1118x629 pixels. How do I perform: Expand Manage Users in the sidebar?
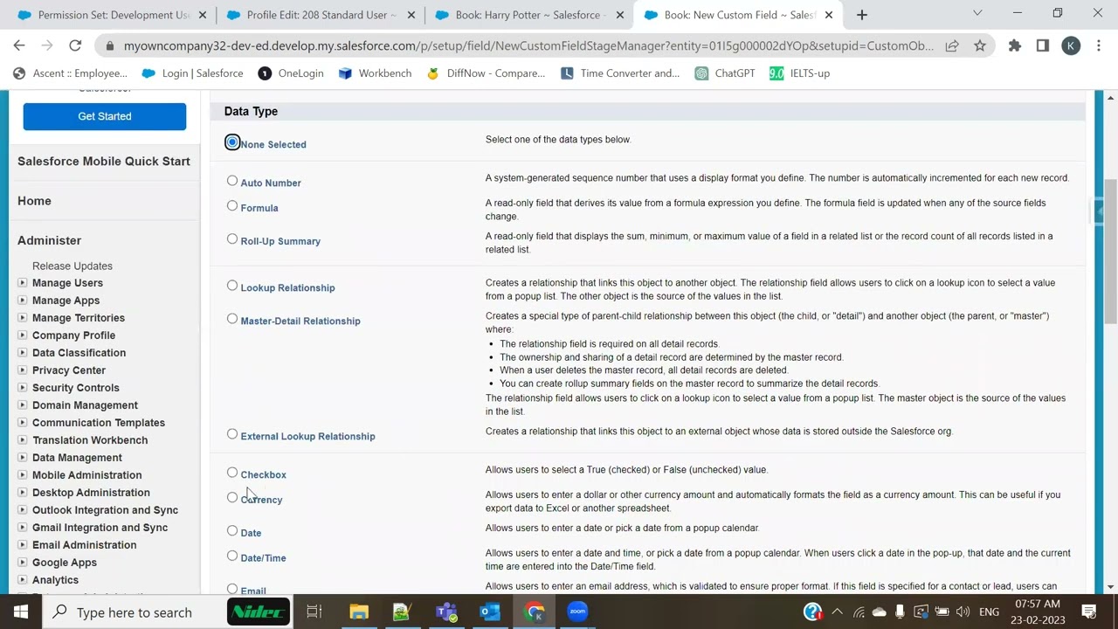(x=23, y=283)
